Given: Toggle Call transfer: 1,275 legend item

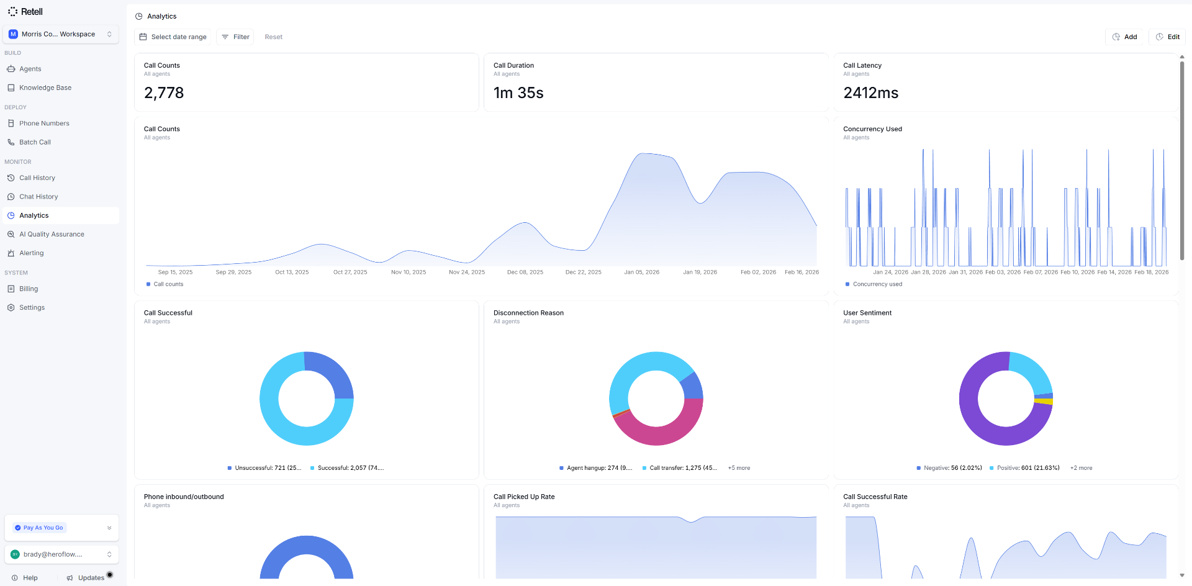Looking at the screenshot, I should (x=680, y=468).
